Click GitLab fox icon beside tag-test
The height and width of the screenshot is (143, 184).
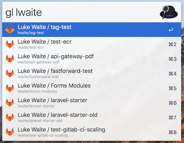tap(10, 30)
